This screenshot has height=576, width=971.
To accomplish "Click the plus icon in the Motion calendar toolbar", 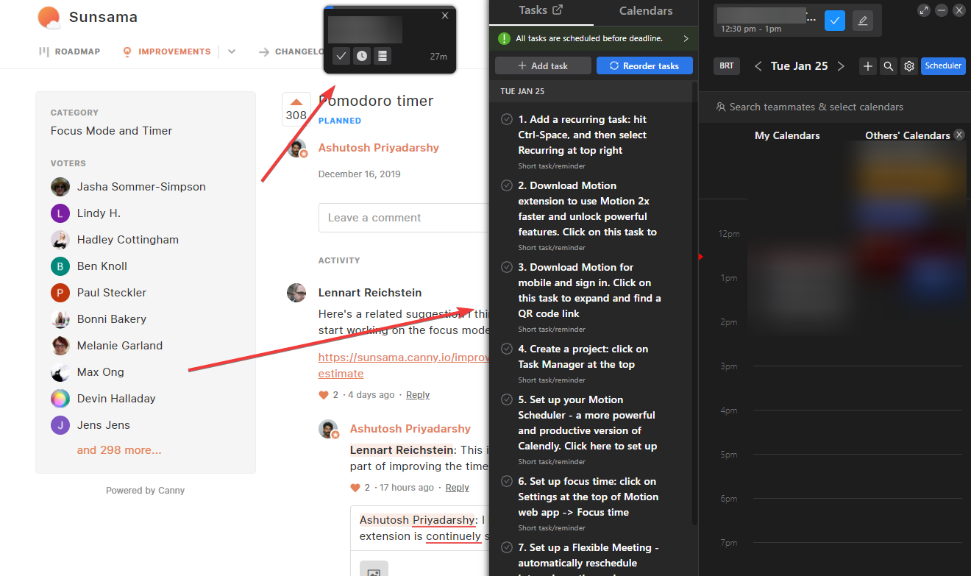I will 868,66.
